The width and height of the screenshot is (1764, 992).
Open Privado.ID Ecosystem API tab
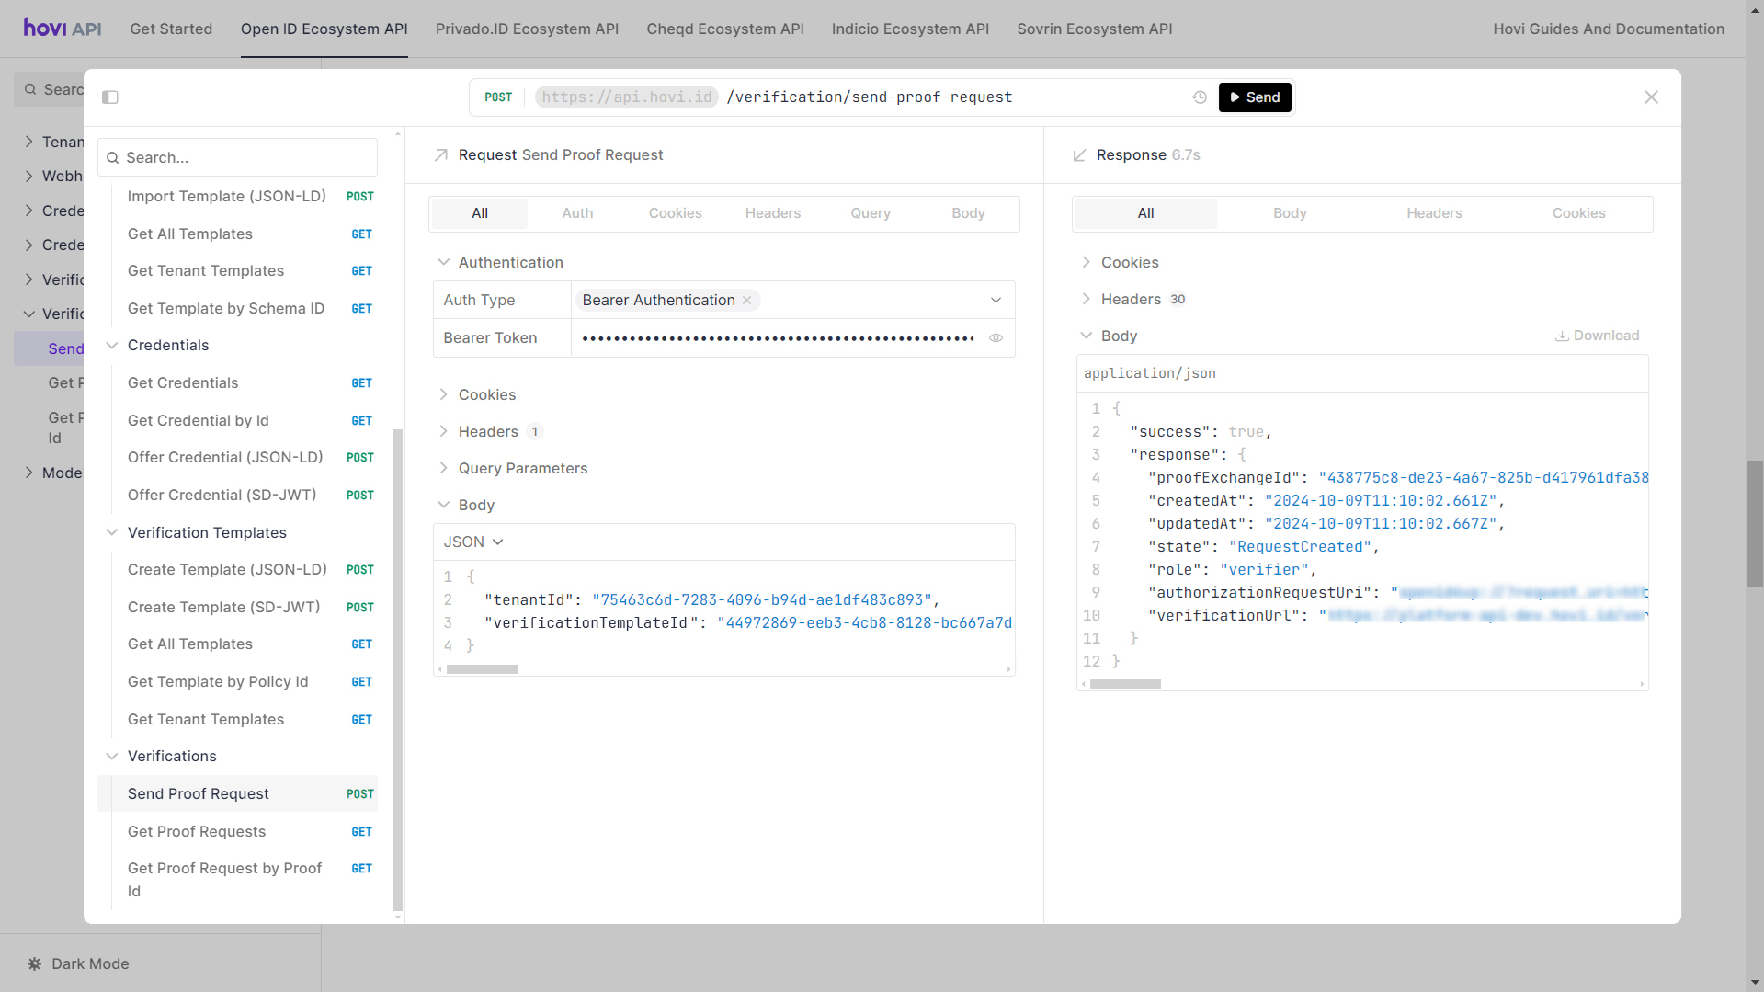pos(527,29)
